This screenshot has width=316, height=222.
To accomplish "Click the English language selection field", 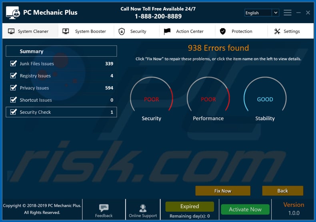I will coord(258,13).
